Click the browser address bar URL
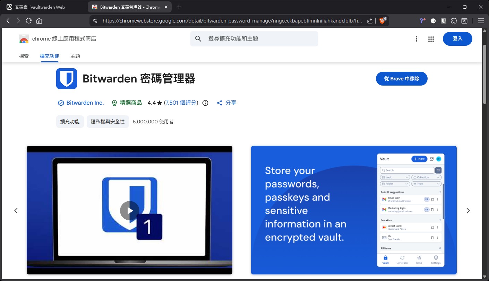The width and height of the screenshot is (489, 281). [232, 21]
